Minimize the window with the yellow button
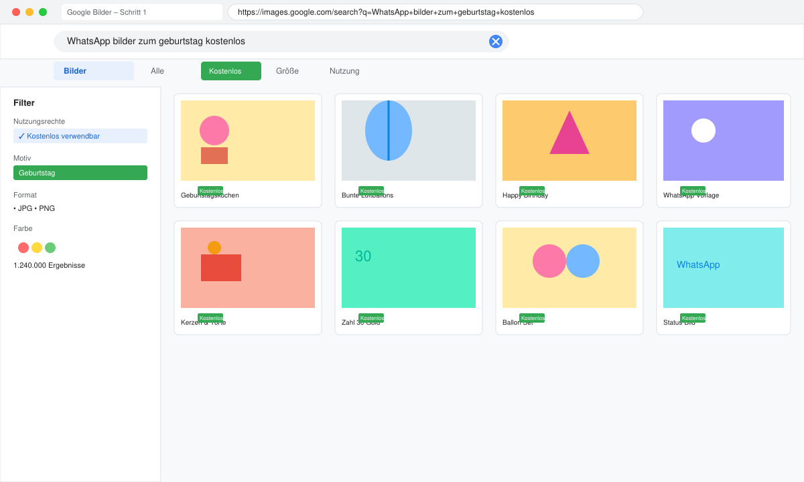 click(29, 12)
